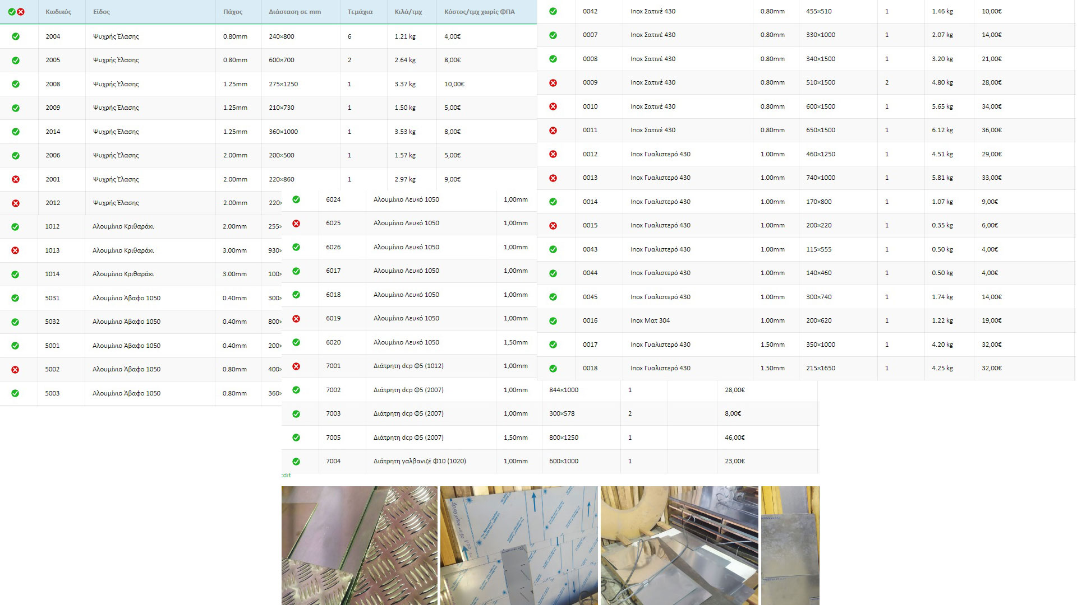Sort by Κωδικός column header
Viewport: 1077px width, 605px height.
[x=58, y=12]
